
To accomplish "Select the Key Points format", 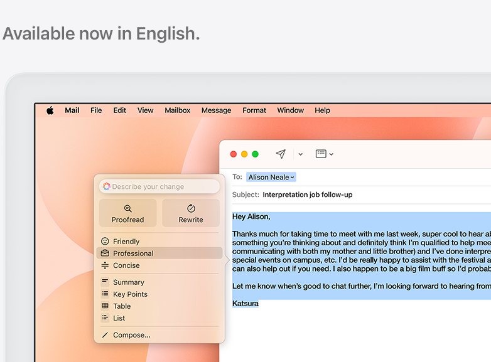I will pos(129,294).
